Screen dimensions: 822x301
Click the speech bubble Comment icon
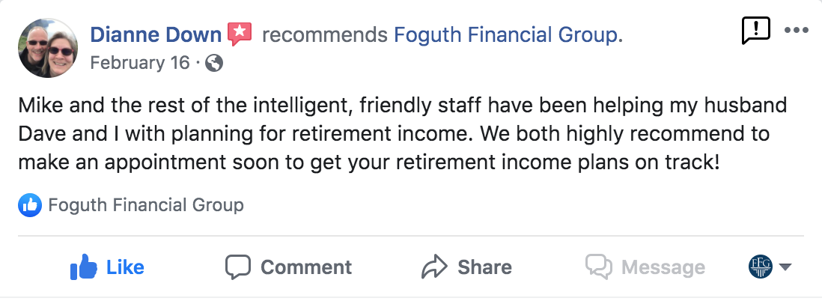pos(238,267)
